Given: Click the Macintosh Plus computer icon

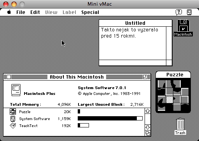Looking at the screenshot, I should tap(16, 90).
